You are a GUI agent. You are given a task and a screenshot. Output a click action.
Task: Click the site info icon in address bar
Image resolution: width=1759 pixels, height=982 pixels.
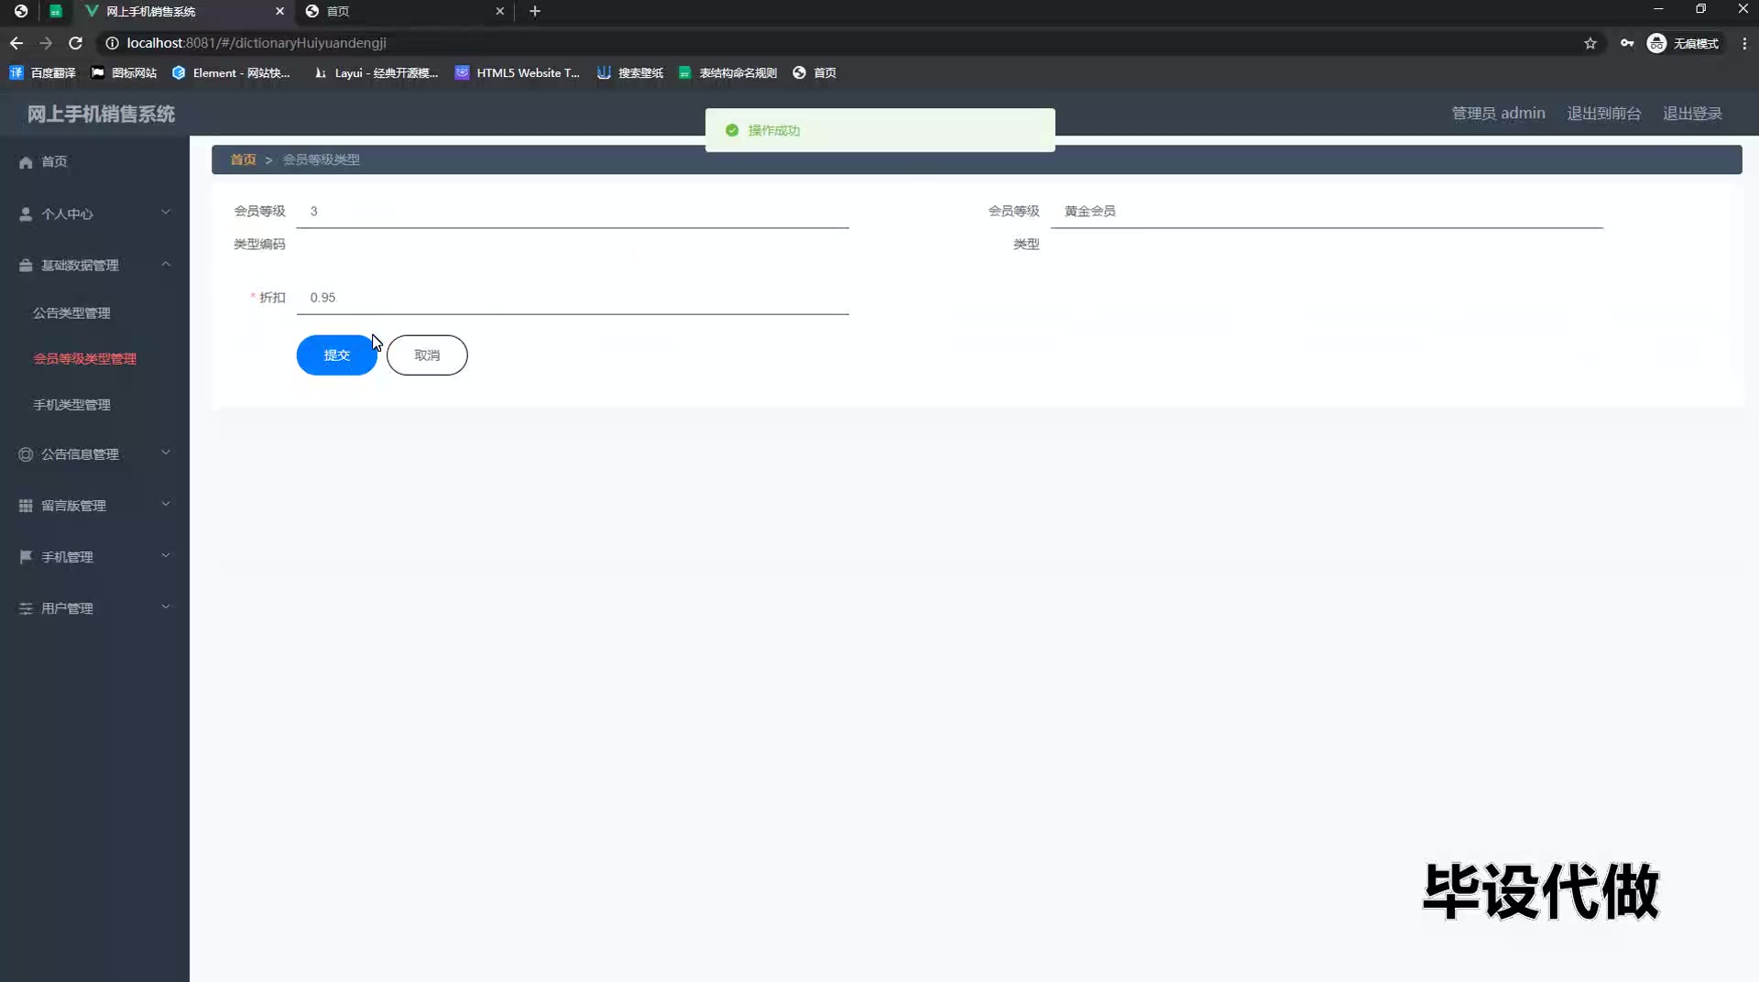point(112,43)
